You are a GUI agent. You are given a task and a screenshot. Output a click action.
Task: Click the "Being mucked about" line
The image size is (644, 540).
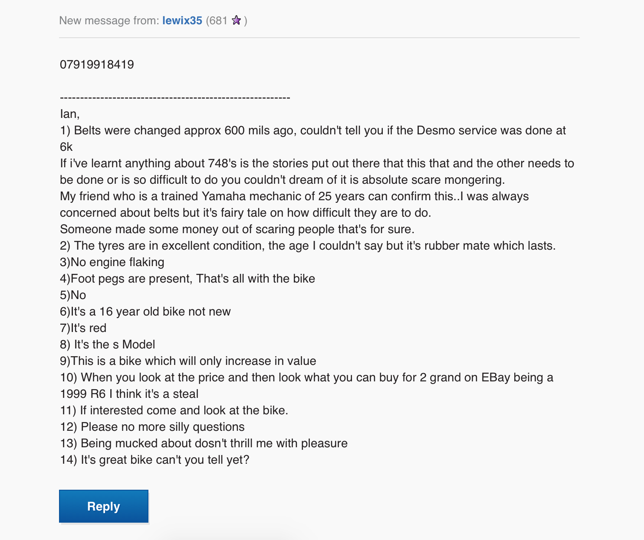(x=204, y=443)
